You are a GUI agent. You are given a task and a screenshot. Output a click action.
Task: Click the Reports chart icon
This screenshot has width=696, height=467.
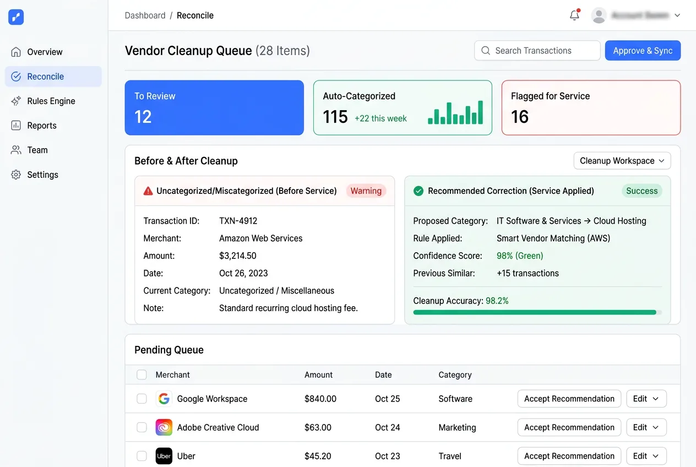[16, 126]
